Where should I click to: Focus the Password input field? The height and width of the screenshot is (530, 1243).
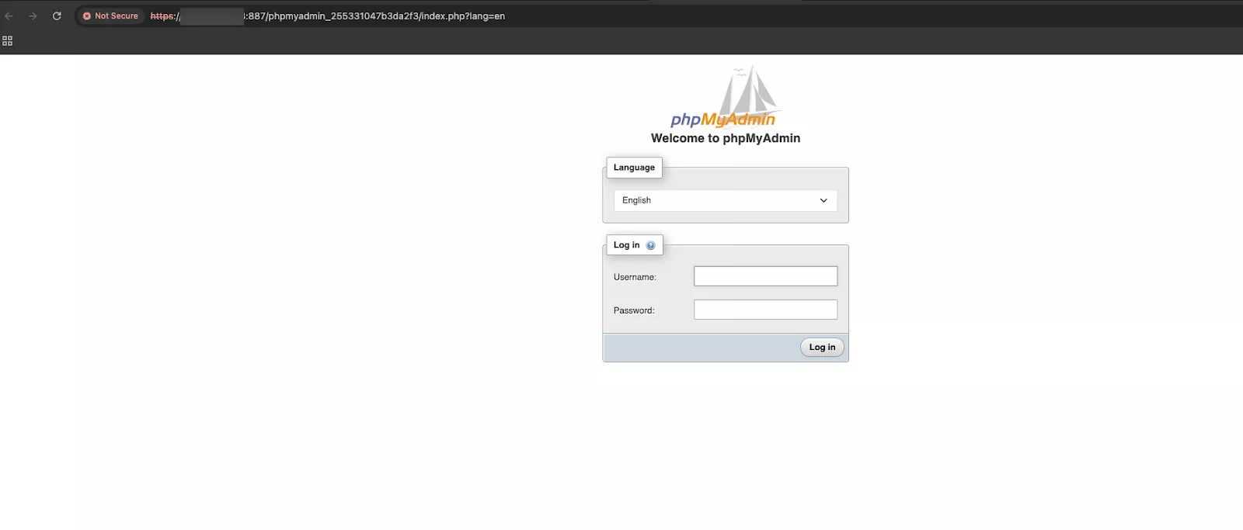click(x=765, y=310)
